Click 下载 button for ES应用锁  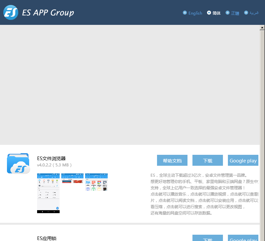(208, 238)
